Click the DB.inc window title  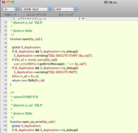(113, 2)
